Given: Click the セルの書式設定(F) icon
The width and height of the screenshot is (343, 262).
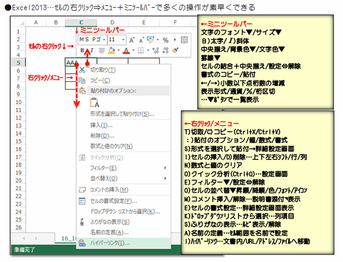Looking at the screenshot, I should click(x=82, y=201).
